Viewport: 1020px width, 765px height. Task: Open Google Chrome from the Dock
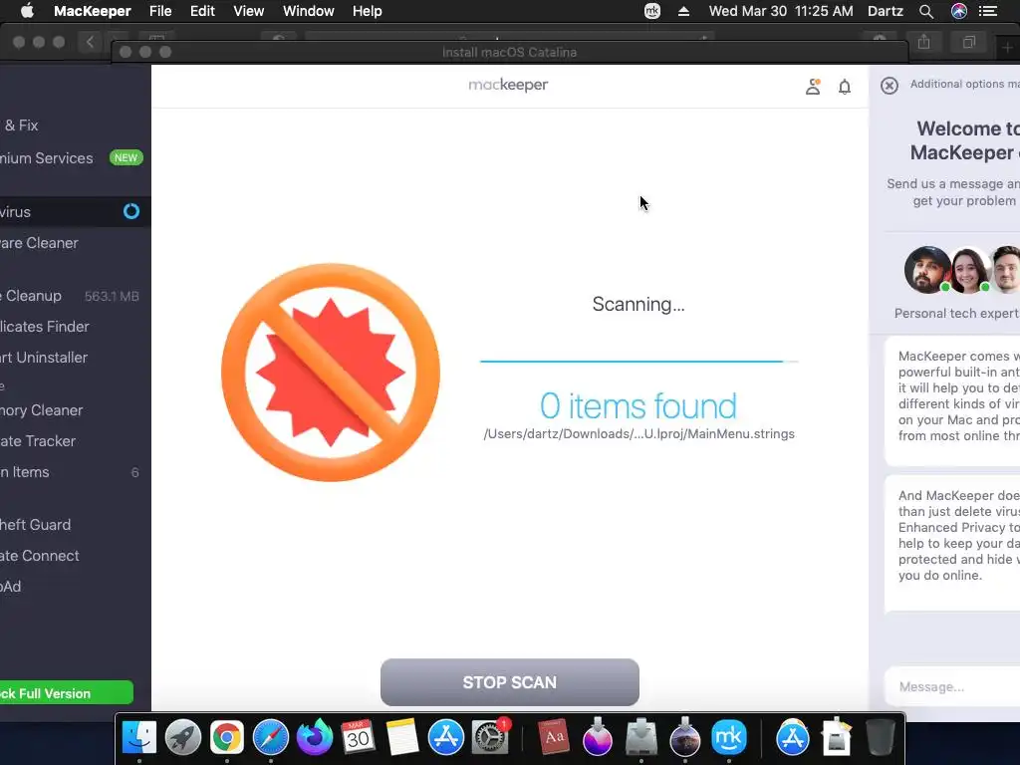[x=226, y=737]
